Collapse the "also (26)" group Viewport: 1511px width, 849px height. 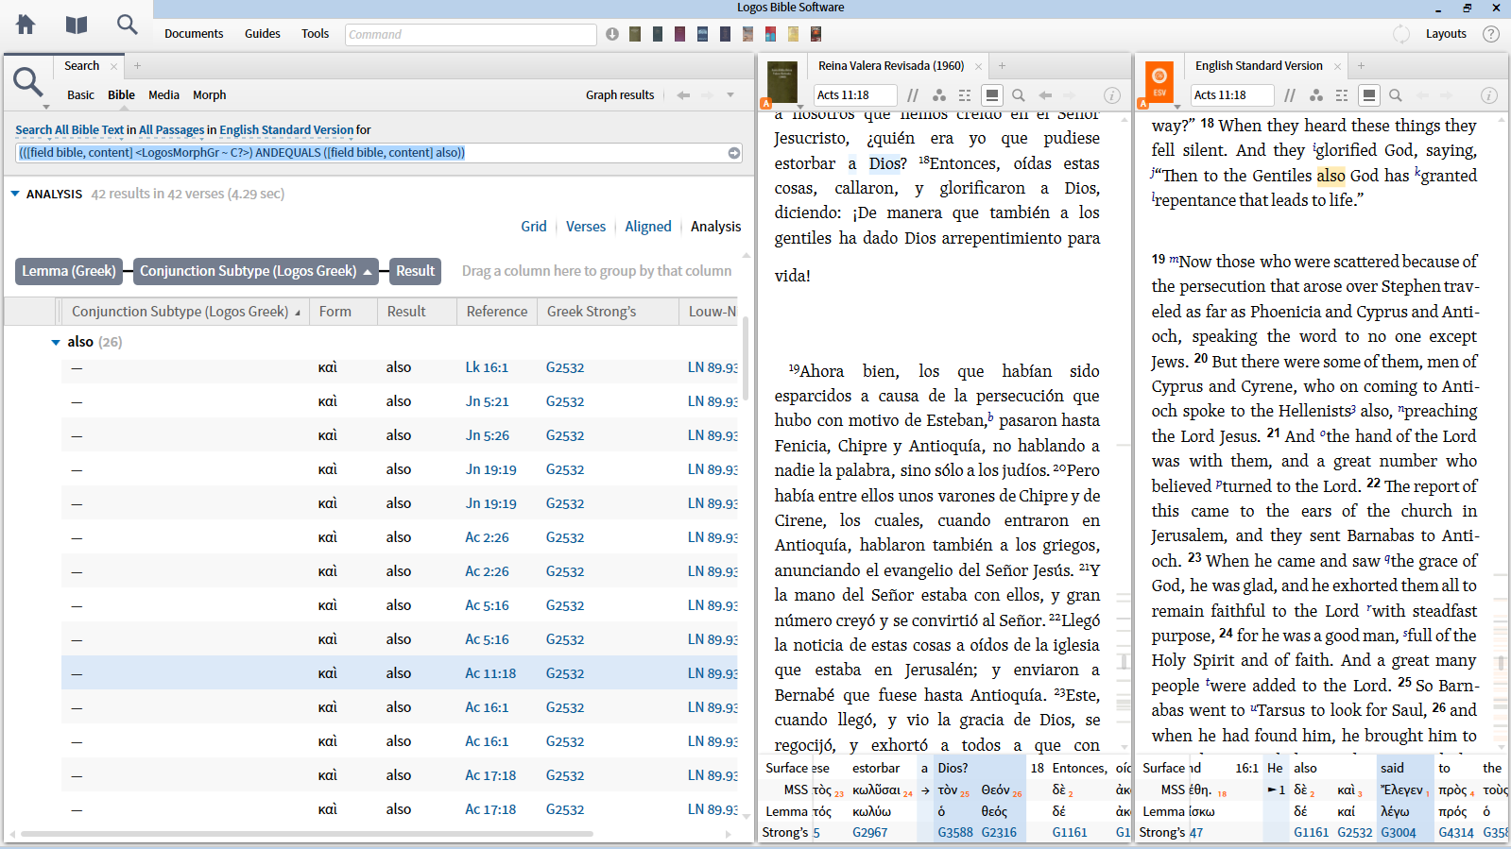[x=56, y=342]
